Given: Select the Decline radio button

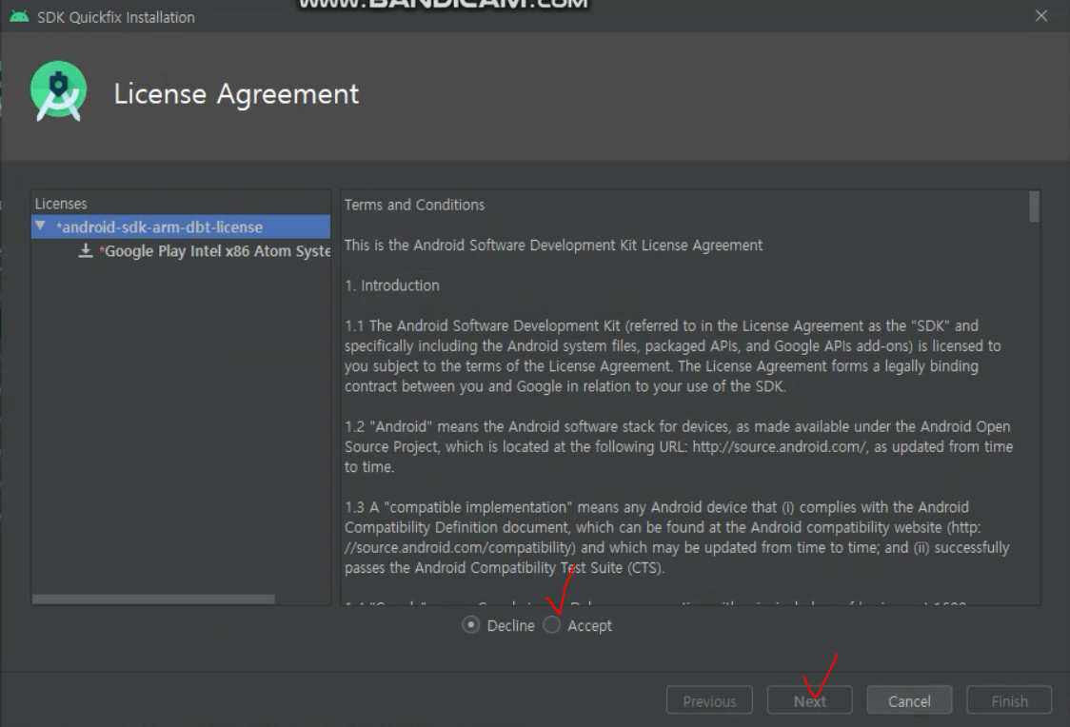Looking at the screenshot, I should (471, 624).
